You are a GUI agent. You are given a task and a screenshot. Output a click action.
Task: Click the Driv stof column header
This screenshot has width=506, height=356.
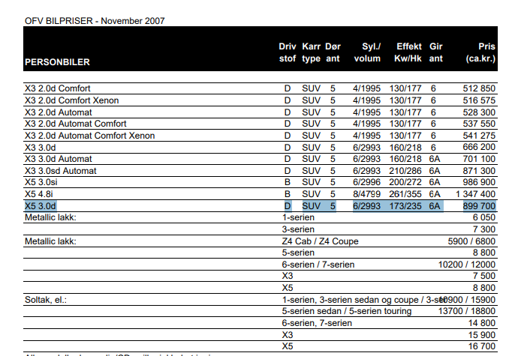[x=287, y=52]
